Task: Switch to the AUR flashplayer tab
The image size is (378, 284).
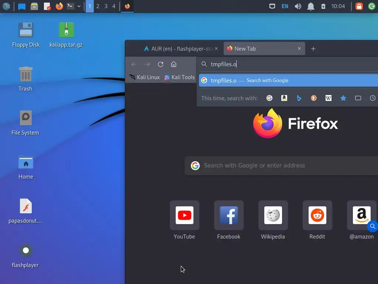Action: pyautogui.click(x=178, y=48)
